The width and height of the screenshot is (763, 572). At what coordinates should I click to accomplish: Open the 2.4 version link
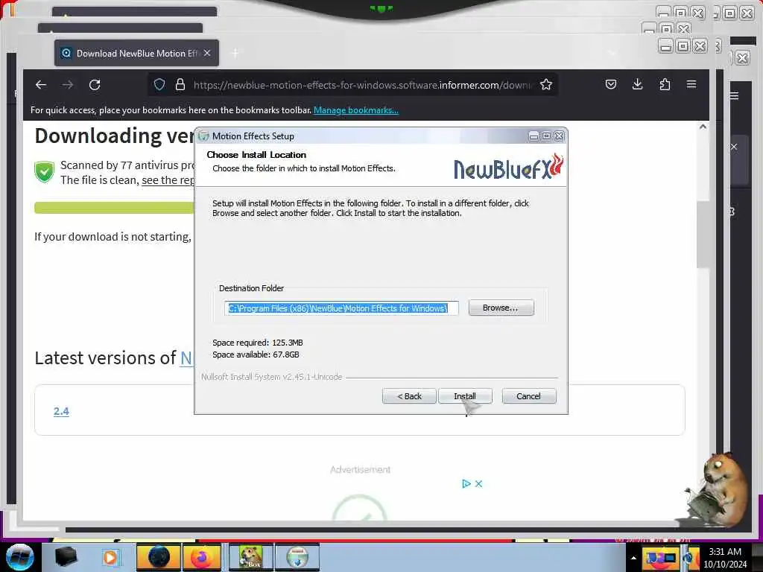61,411
